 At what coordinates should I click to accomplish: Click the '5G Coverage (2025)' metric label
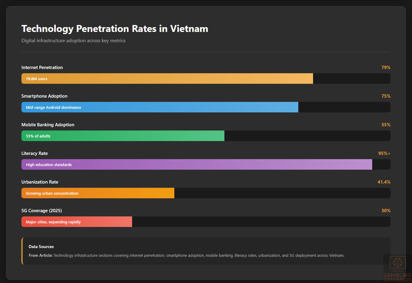tap(42, 211)
